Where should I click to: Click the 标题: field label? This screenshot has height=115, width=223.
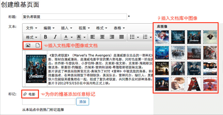click(12, 17)
